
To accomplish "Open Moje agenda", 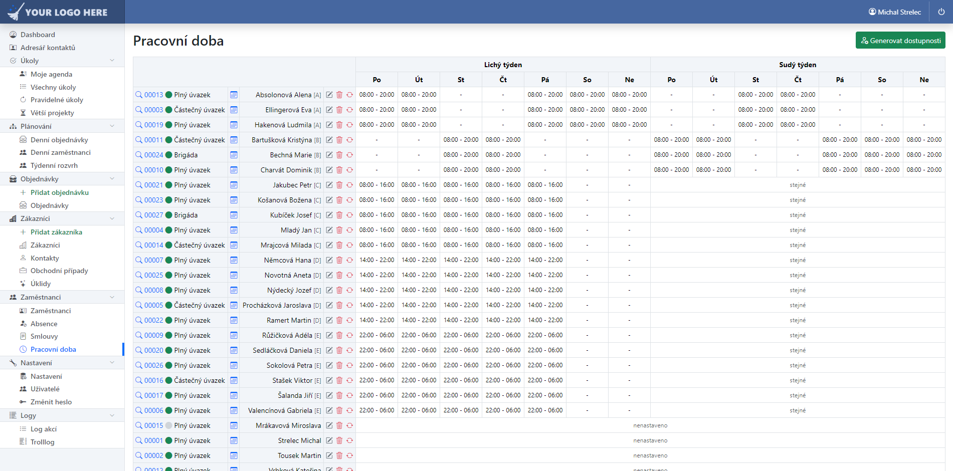I will 51,74.
